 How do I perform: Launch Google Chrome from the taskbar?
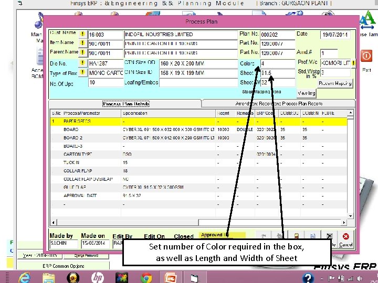click(x=146, y=278)
